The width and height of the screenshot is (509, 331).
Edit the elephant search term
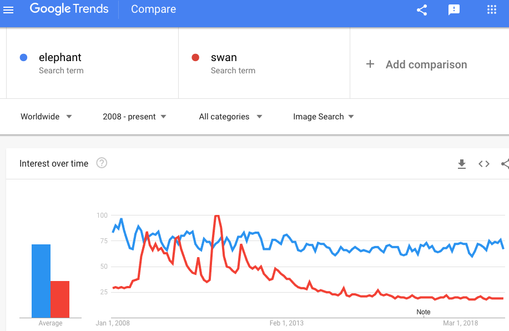[x=60, y=57]
